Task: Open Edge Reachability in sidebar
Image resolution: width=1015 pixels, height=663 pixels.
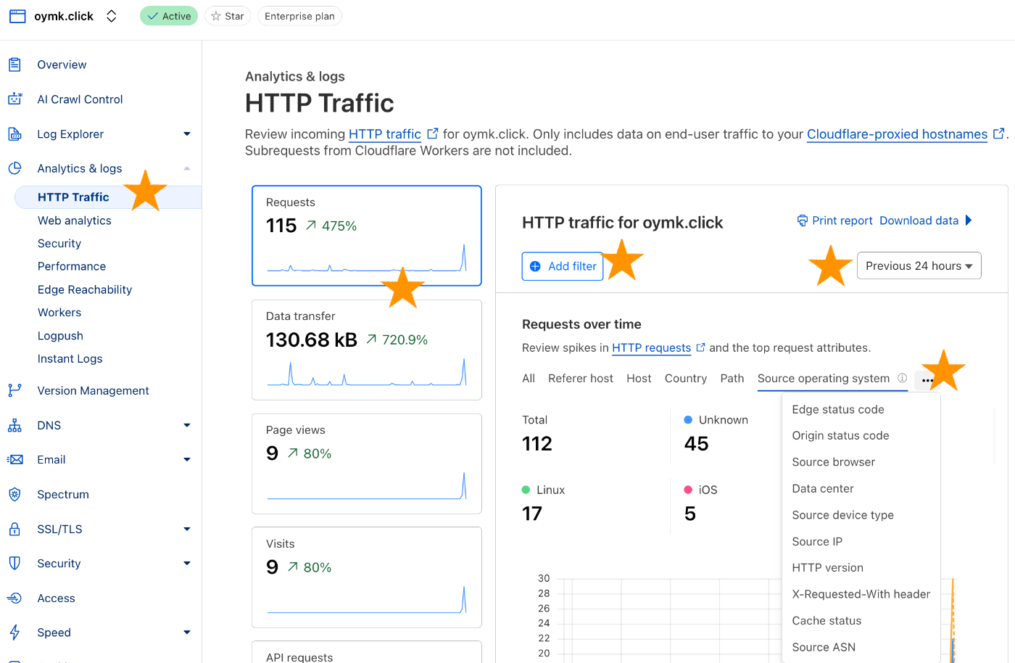Action: (x=85, y=289)
